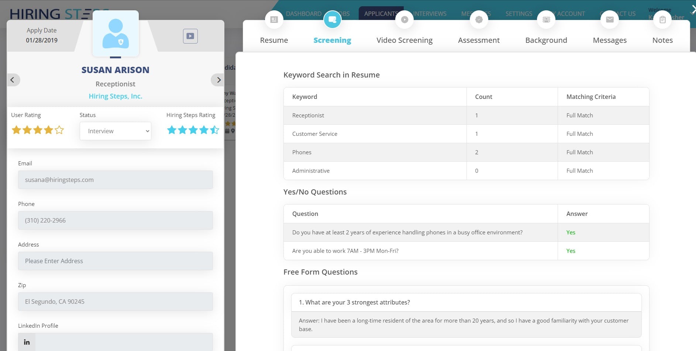The height and width of the screenshot is (351, 696).
Task: Click the Screening speech bubble icon
Action: click(x=332, y=20)
